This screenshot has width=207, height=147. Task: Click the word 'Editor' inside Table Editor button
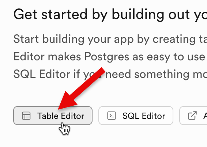(x=72, y=116)
